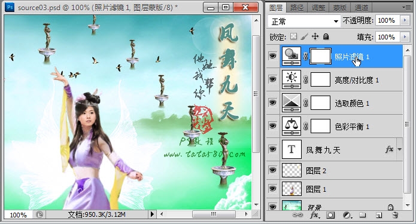Click the mask link icon on 选取颜色 1

(x=305, y=103)
